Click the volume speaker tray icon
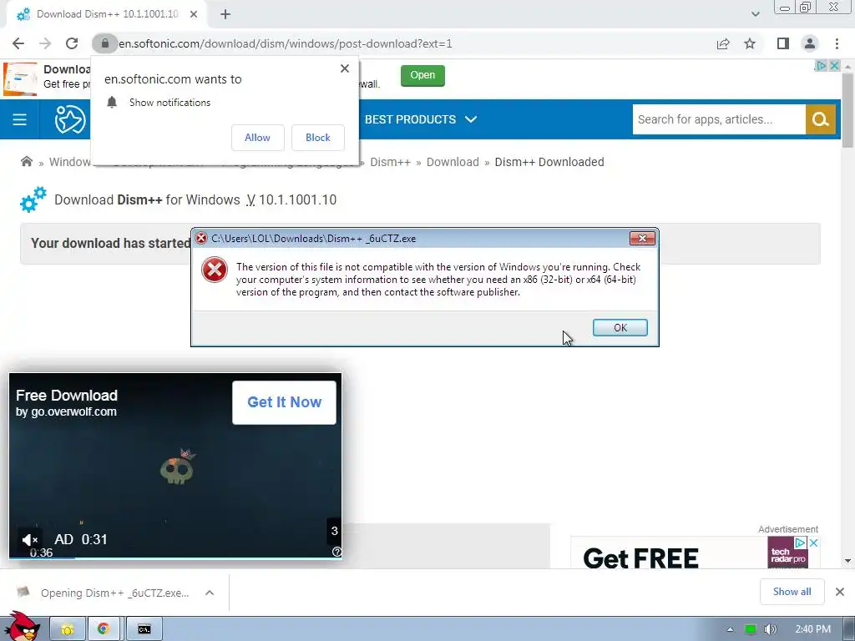Screen dimensions: 855x641 point(770,629)
